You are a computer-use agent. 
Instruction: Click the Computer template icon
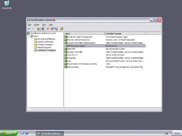(66, 58)
